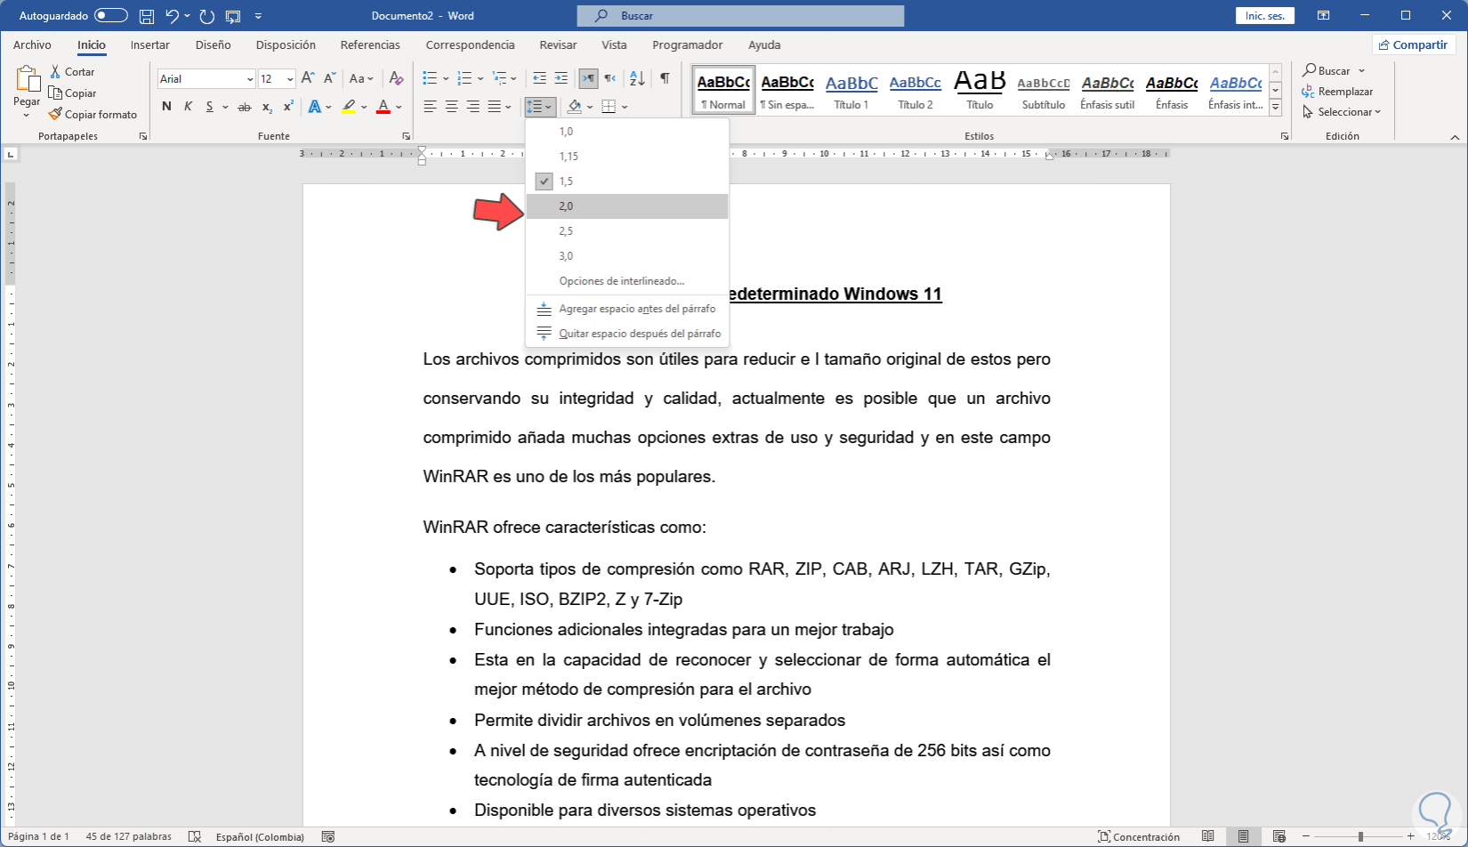This screenshot has width=1468, height=847.
Task: Click the Reemplazar option
Action: [x=1337, y=92]
